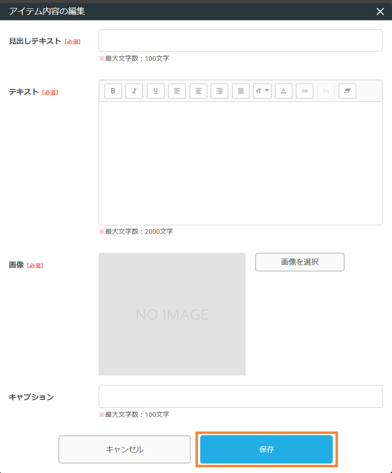Remove link with the unlink icon
The image size is (392, 473).
(326, 91)
